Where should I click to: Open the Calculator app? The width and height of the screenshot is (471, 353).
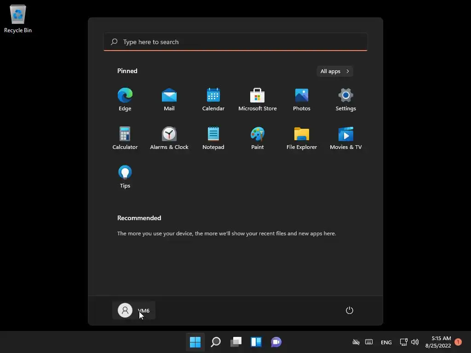(125, 138)
